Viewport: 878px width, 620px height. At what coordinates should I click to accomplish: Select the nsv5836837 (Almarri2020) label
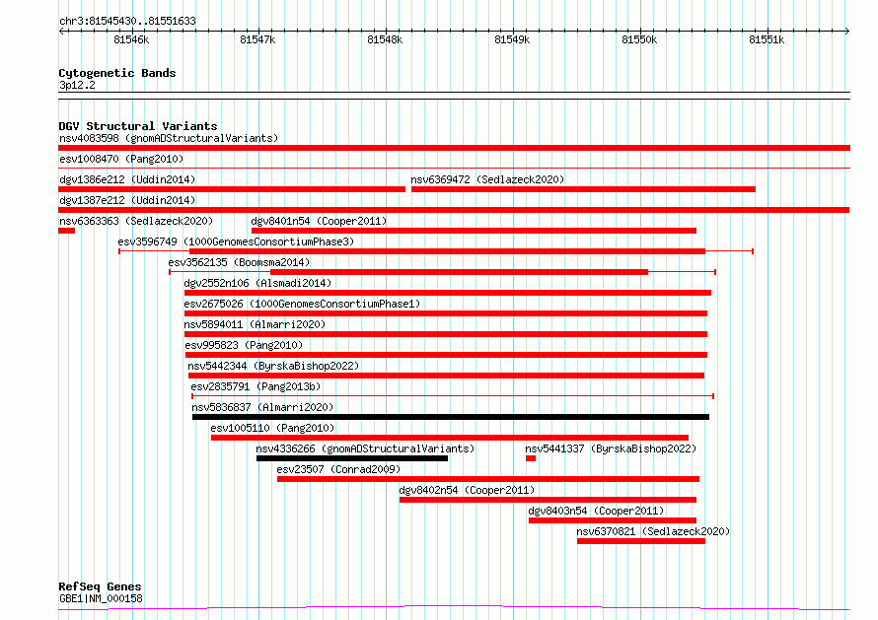[262, 407]
